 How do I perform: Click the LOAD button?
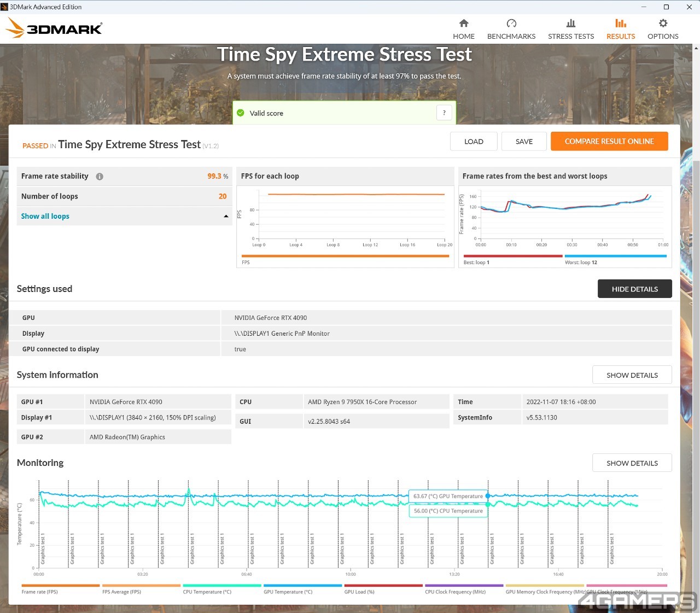tap(474, 141)
